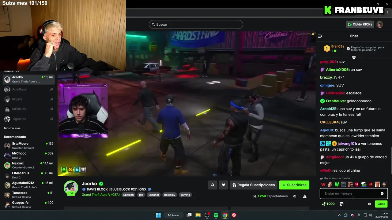Click the Español tag
Image resolution: width=392 pixels, height=220 pixels.
[x=154, y=195]
